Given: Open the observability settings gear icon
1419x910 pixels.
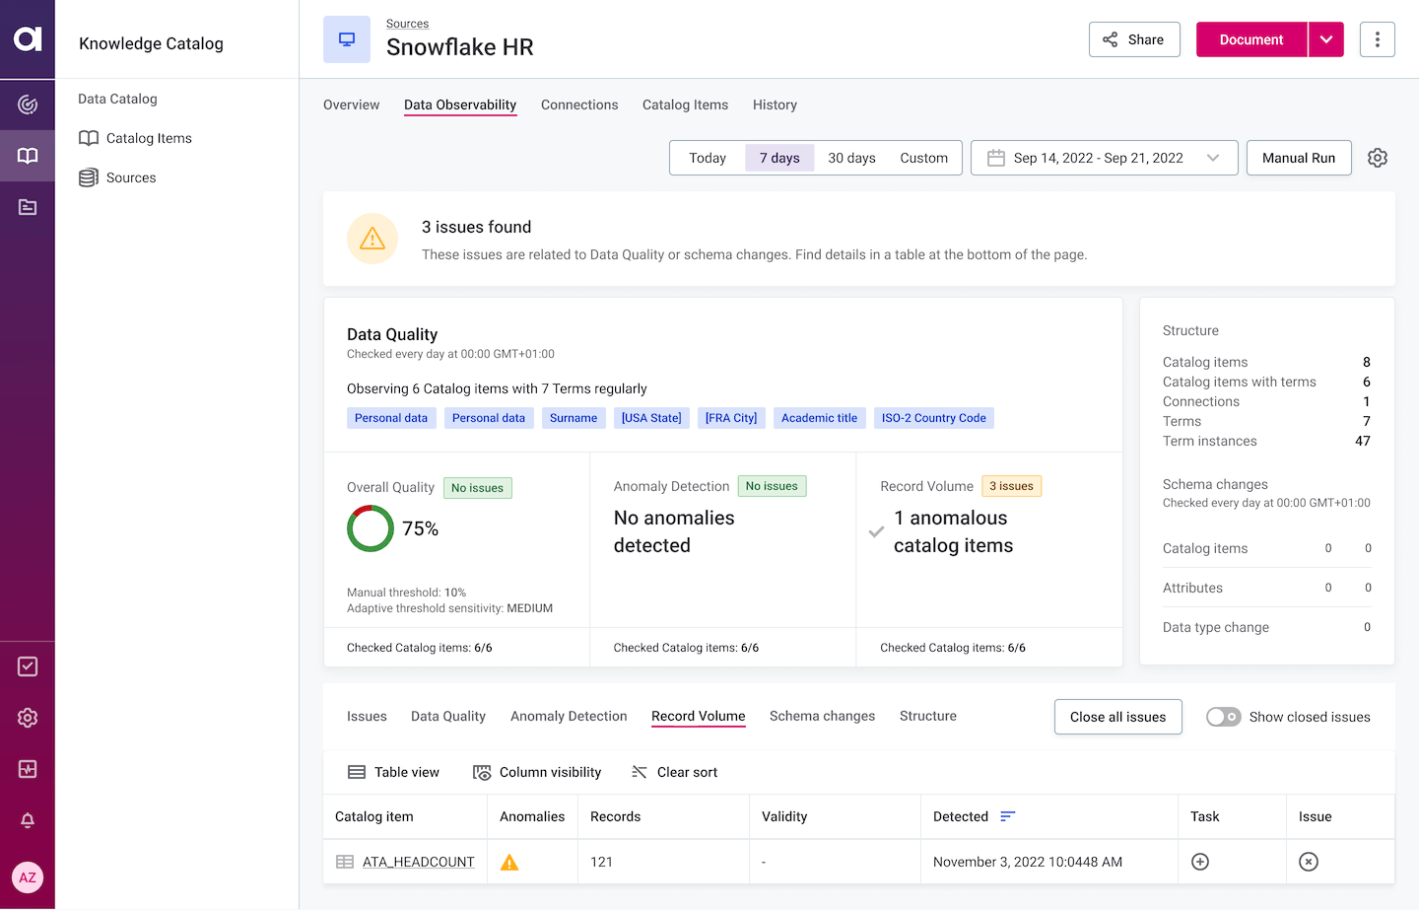Looking at the screenshot, I should [1378, 158].
